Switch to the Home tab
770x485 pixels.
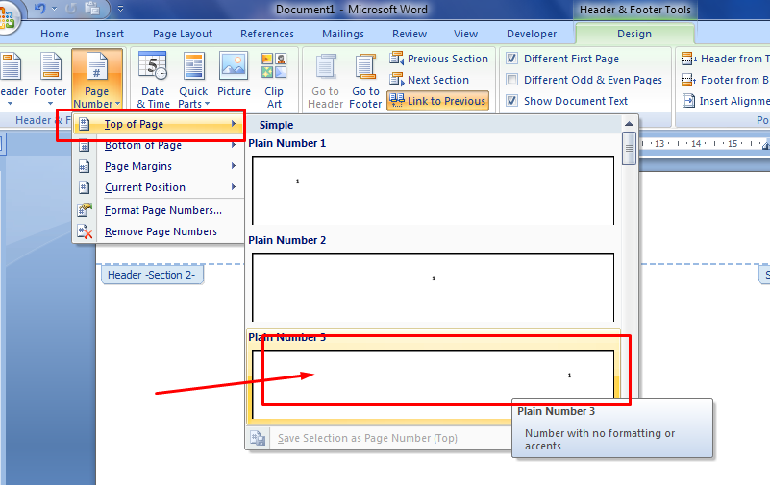click(55, 34)
